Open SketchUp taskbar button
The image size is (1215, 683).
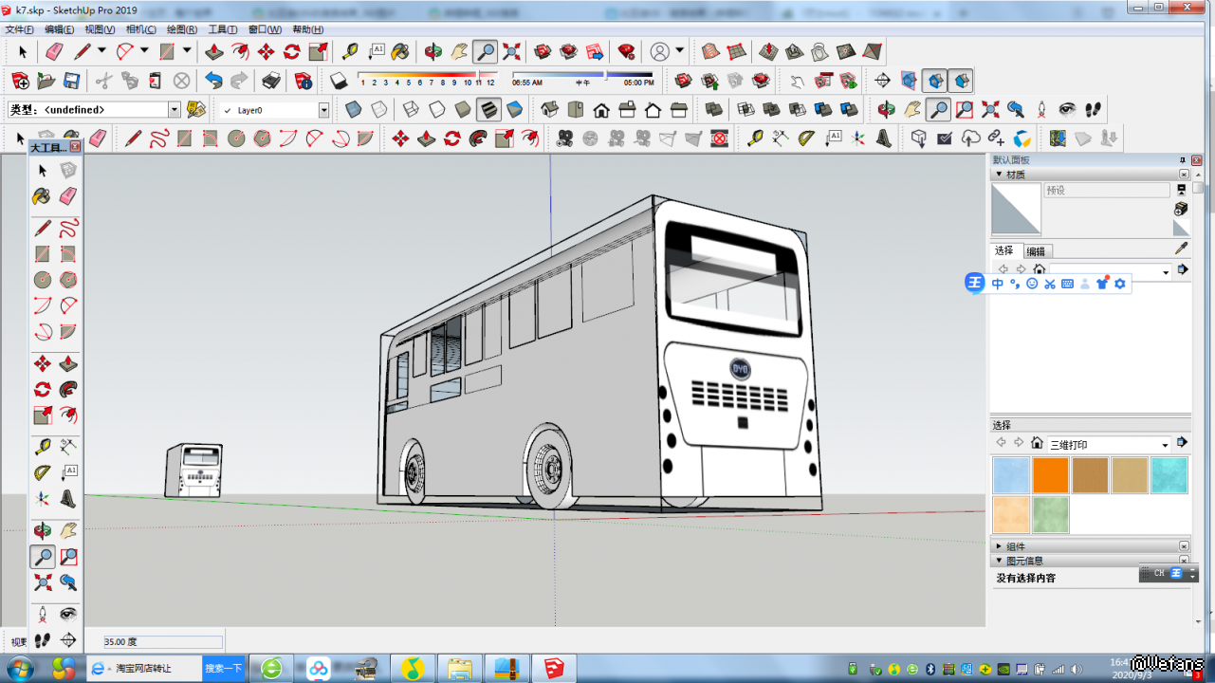tap(555, 668)
